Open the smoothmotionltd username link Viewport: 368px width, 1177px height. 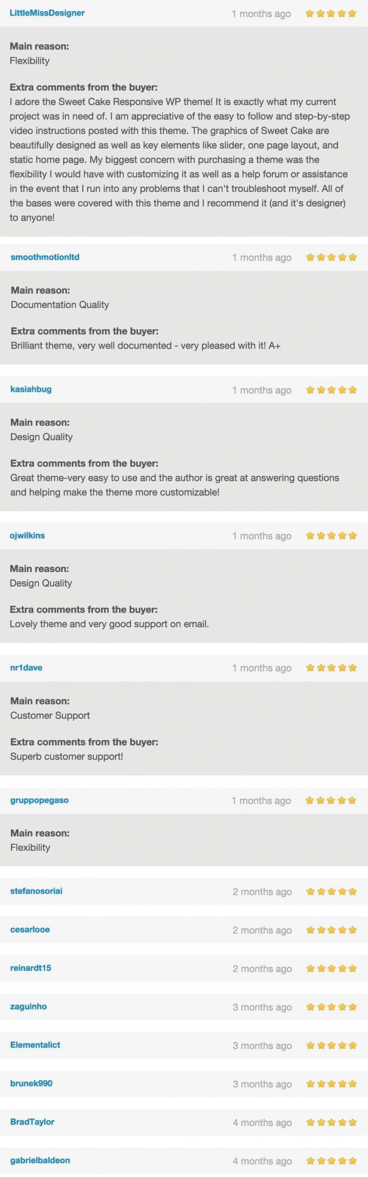[45, 258]
